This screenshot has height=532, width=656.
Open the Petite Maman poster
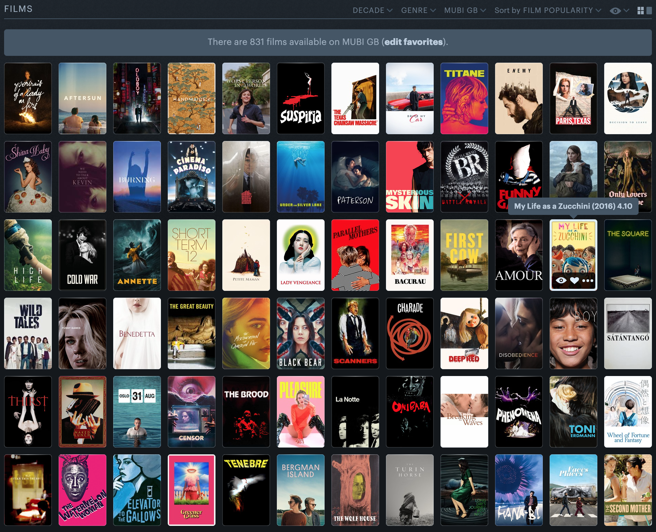246,255
